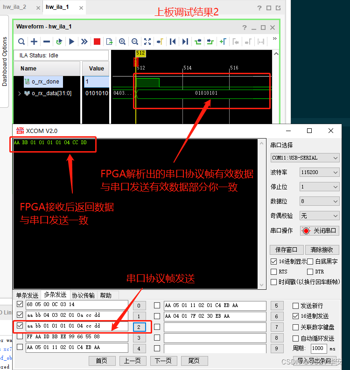The height and width of the screenshot is (370, 350).
Task: Open the Dashboard Options side panel
Action: (x=5, y=61)
